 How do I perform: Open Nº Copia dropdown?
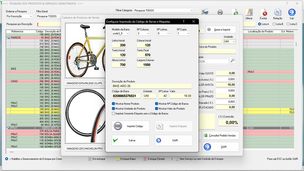pyautogui.click(x=184, y=33)
